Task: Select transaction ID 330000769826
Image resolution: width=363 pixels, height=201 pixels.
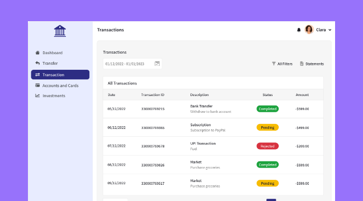Action: [x=153, y=165]
